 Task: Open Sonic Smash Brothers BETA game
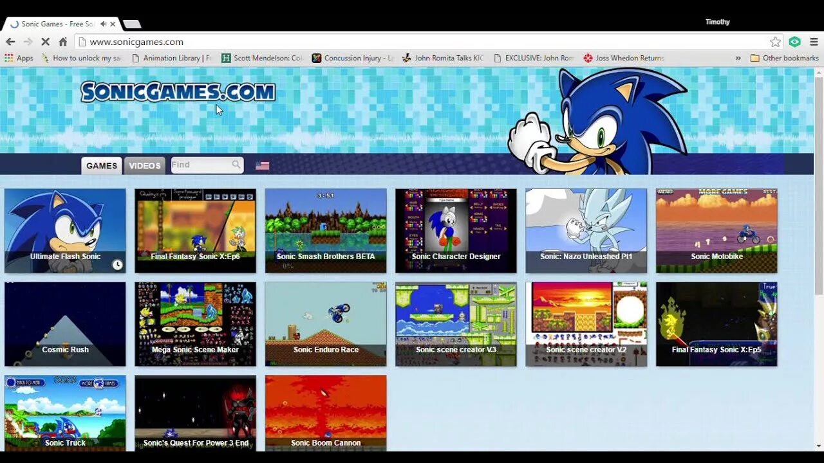click(326, 231)
